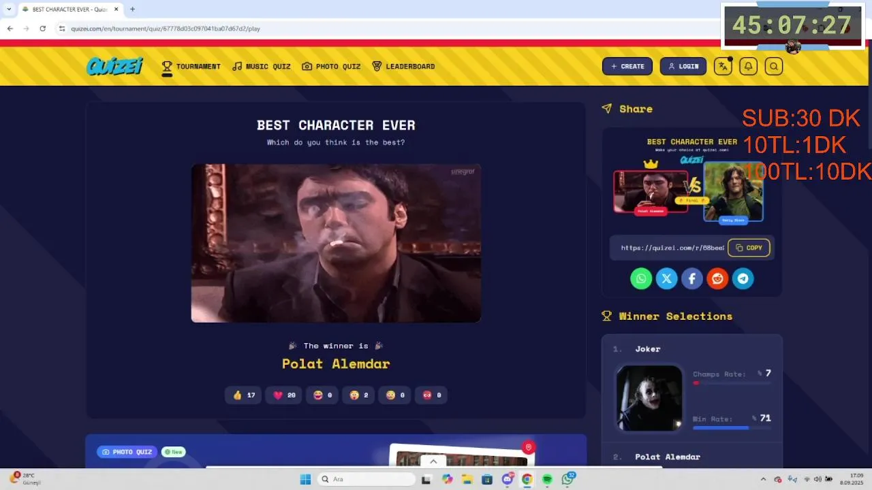
Task: Open WhatsApp from the taskbar
Action: 567,479
